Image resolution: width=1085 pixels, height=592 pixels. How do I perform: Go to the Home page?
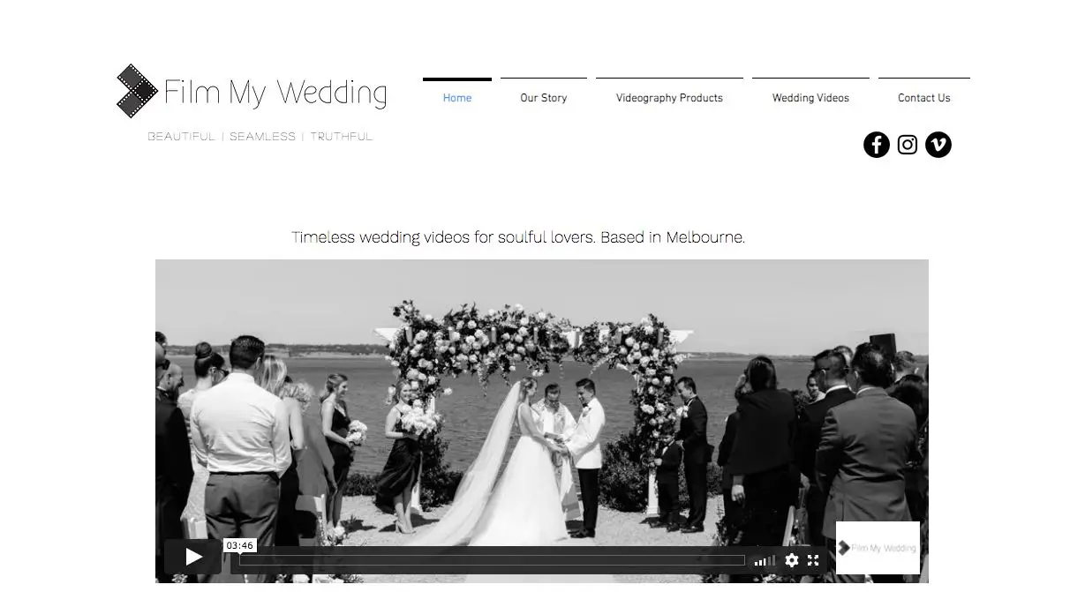[457, 98]
